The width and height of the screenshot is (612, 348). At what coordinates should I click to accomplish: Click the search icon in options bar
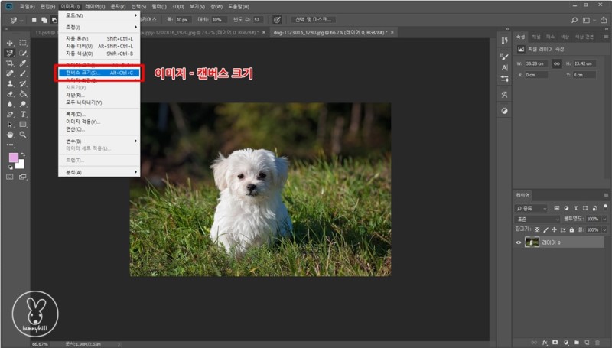(575, 19)
